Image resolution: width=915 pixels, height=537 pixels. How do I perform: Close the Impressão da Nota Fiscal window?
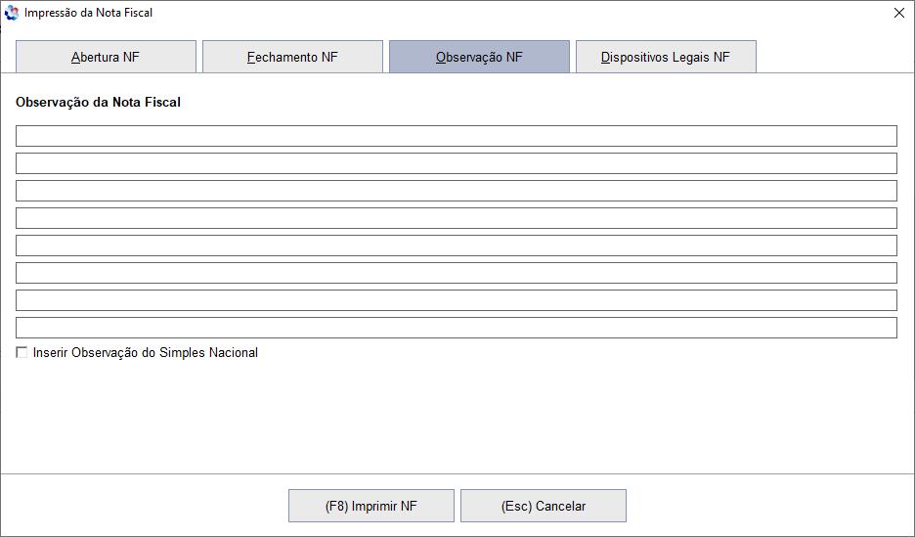(x=899, y=13)
